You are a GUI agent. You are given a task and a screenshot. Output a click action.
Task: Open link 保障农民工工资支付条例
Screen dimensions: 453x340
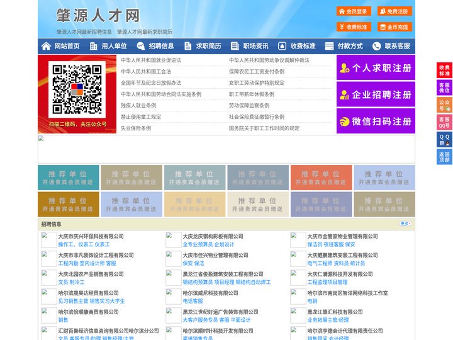pos(257,71)
